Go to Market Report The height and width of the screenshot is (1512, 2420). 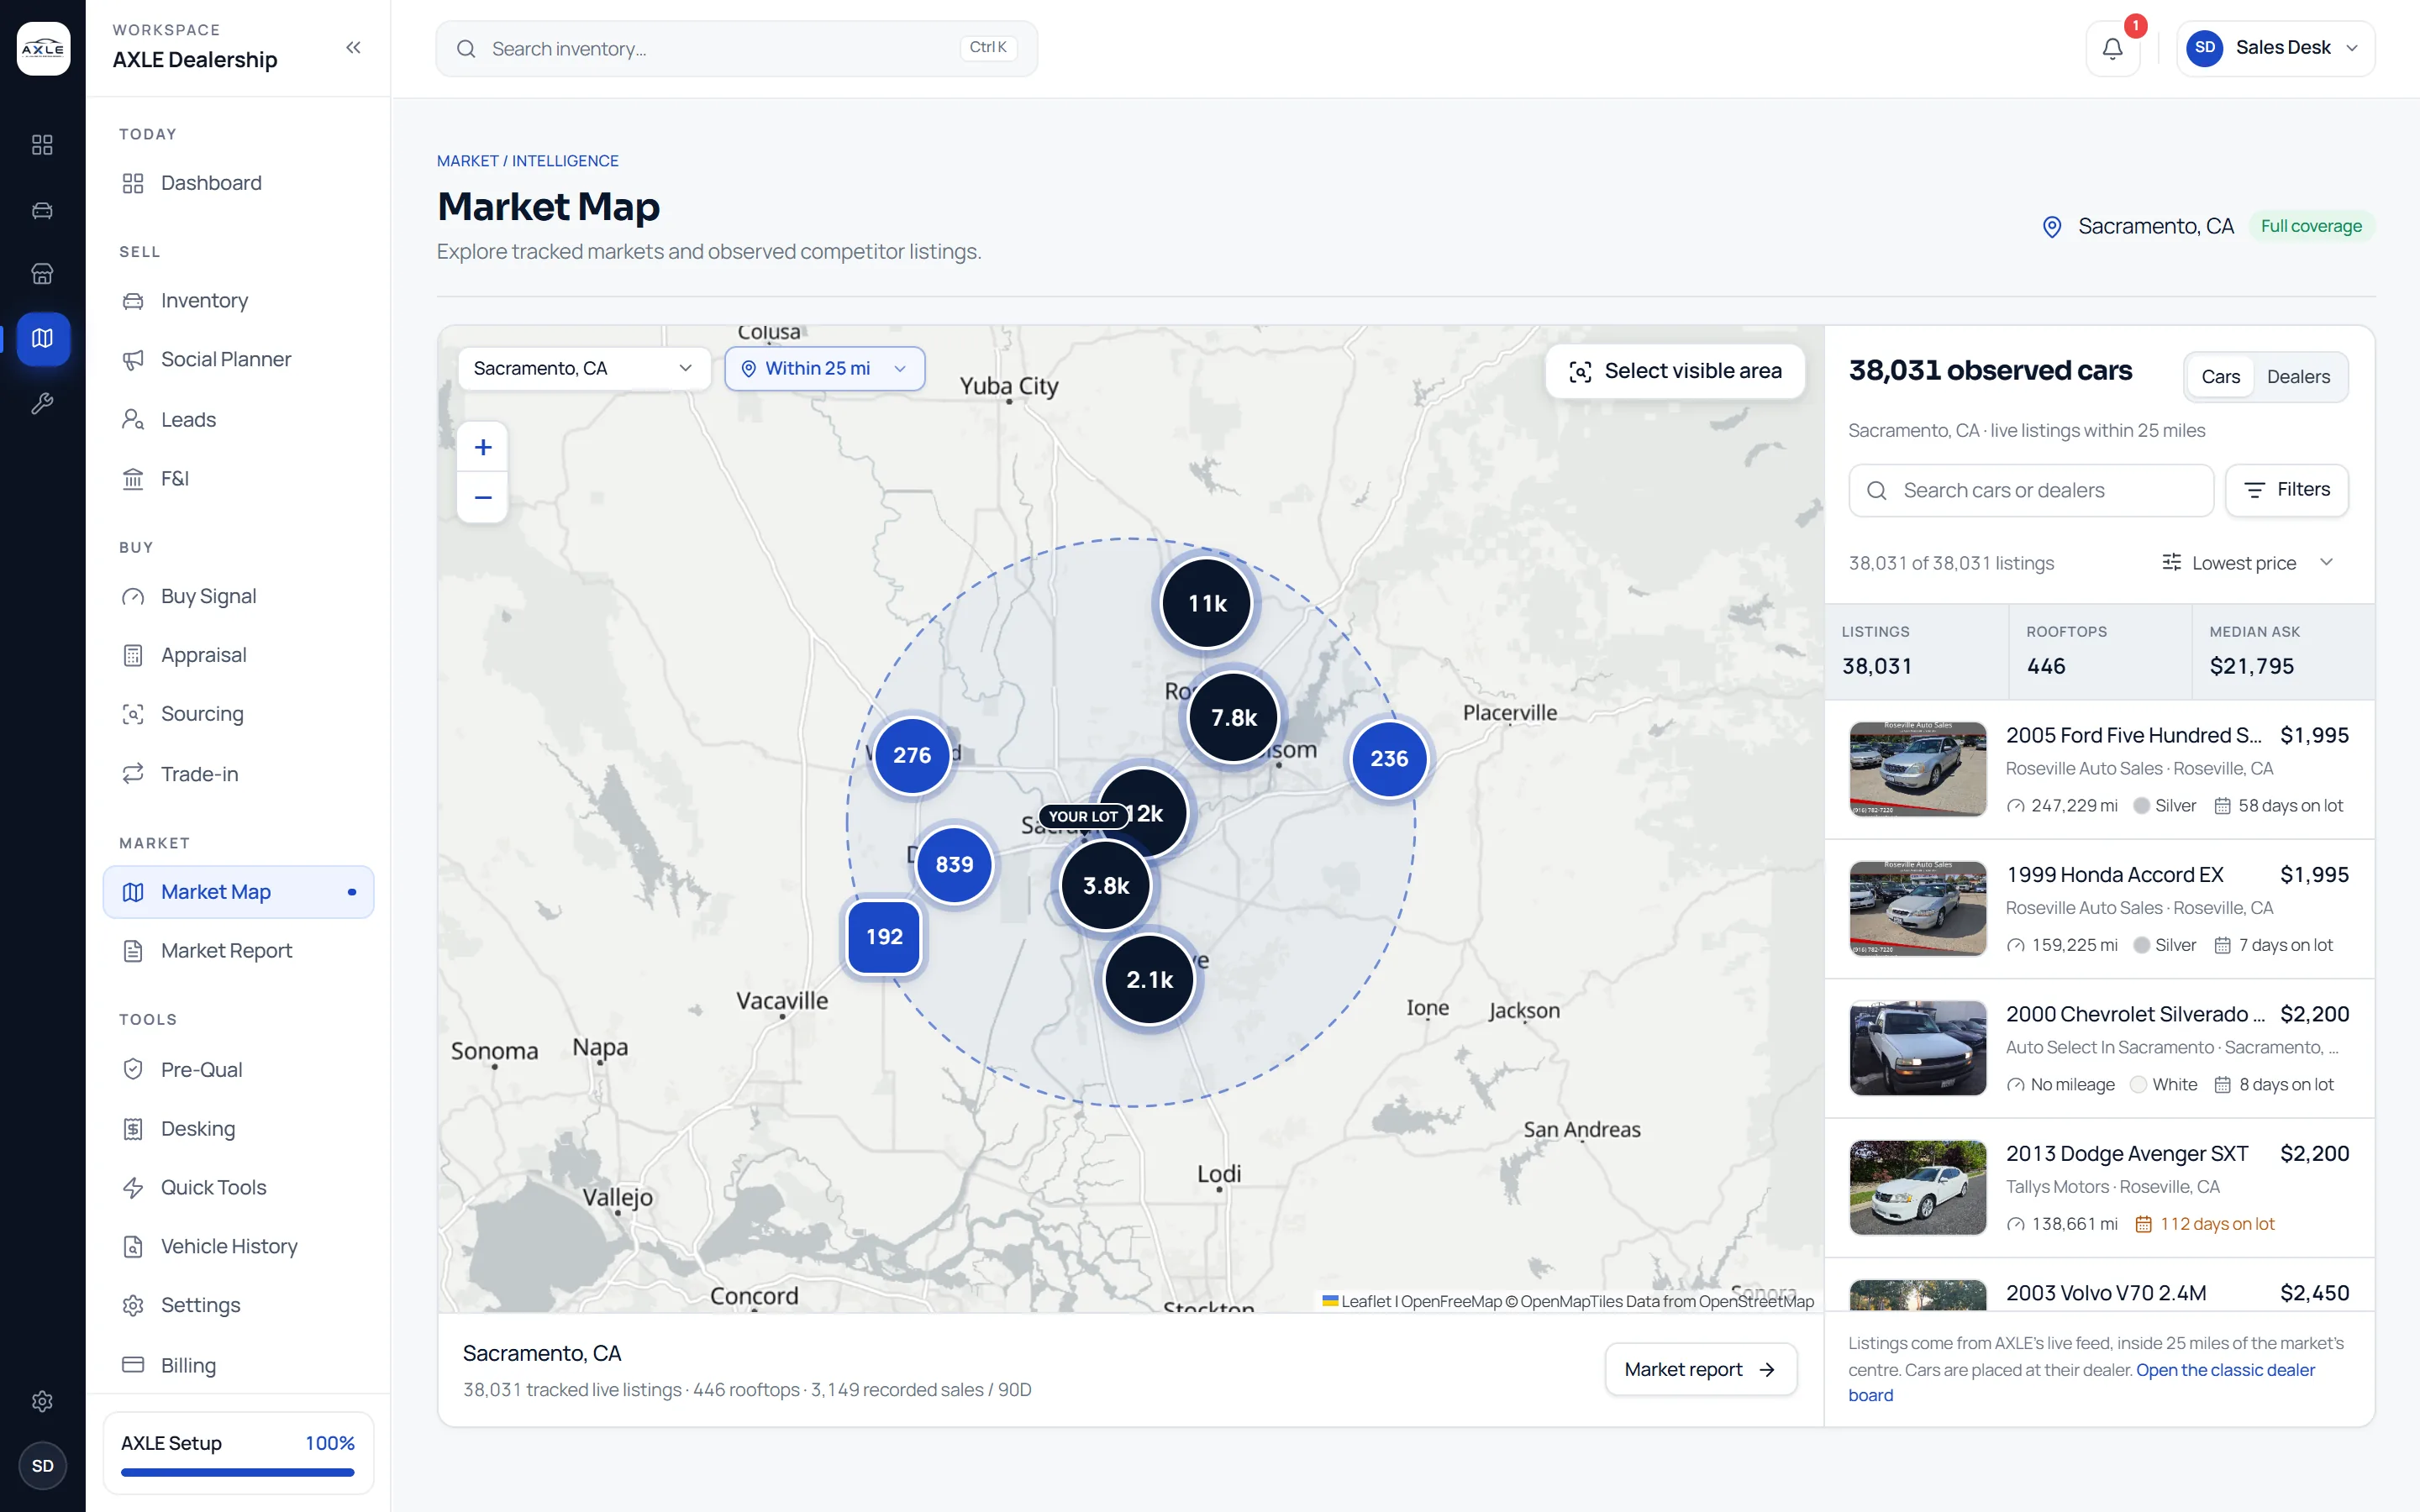tap(238, 950)
